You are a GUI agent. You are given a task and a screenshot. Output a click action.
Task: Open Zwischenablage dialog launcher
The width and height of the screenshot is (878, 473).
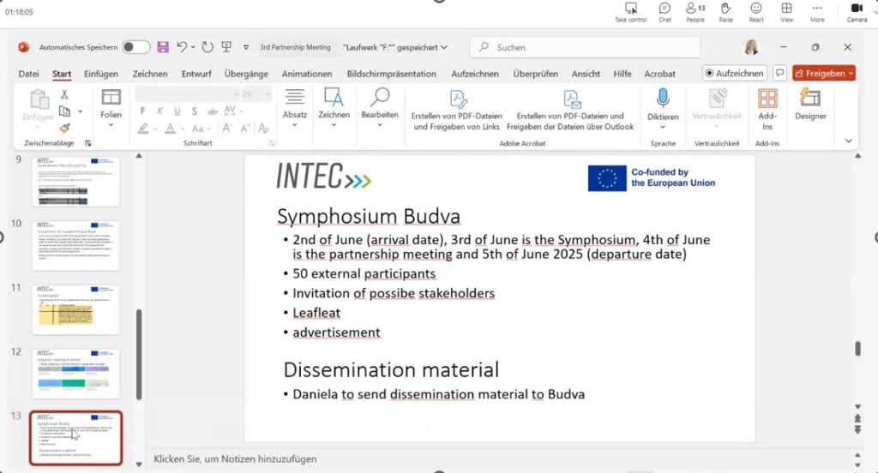point(88,143)
